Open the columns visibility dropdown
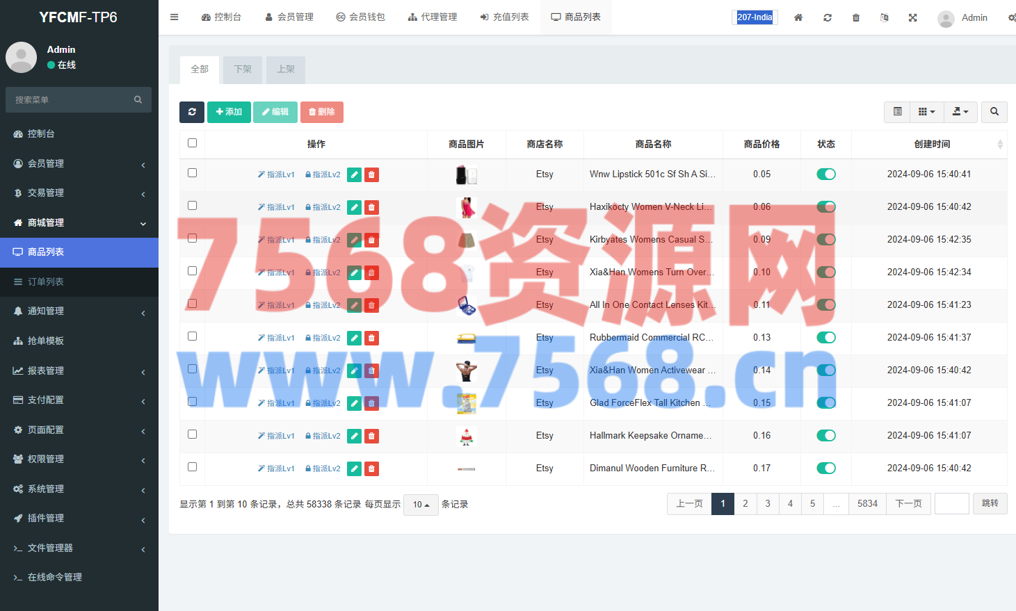 (x=926, y=112)
